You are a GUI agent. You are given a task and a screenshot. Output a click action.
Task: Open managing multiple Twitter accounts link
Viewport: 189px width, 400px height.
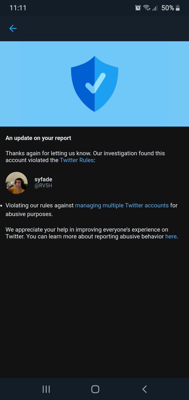(122, 206)
